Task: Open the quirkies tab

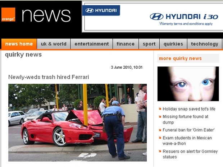Action: (x=173, y=44)
